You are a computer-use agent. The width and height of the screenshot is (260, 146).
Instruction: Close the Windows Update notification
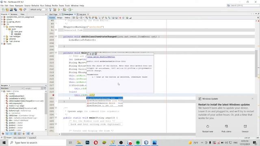[x=252, y=99]
